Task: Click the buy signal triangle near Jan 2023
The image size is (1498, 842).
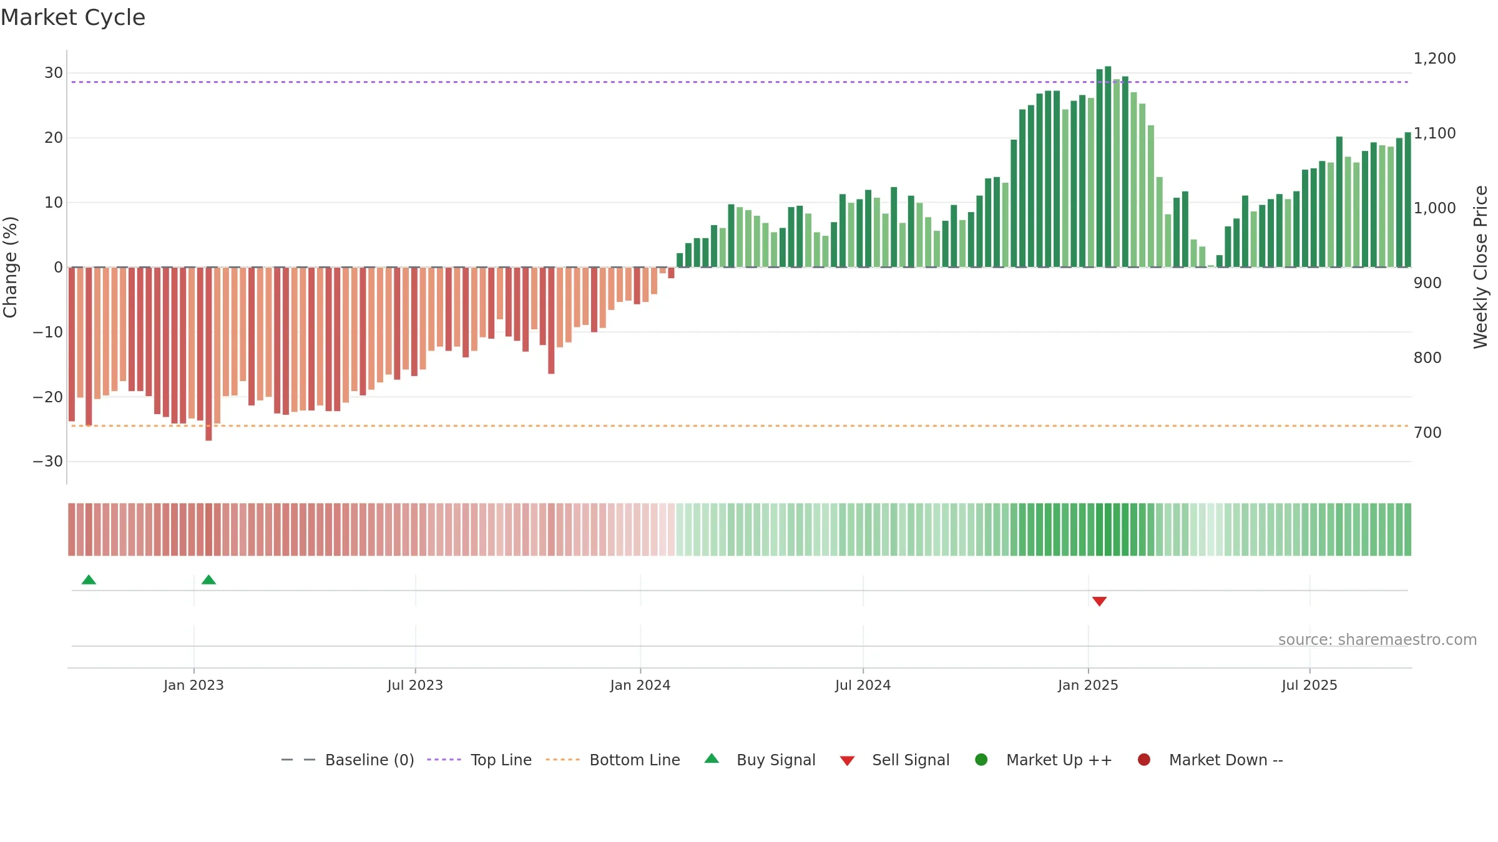Action: 208,580
